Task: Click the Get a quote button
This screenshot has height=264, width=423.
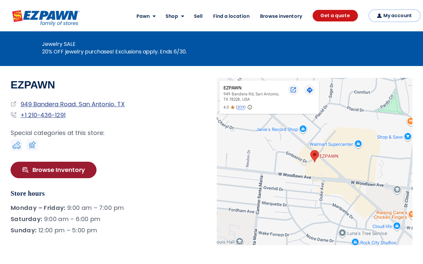Action: (335, 16)
